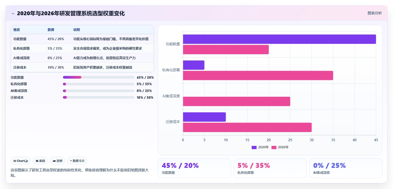Select the AI集成深度 table row cell
Image resolution: width=393 pixels, height=189 pixels.
point(22,58)
